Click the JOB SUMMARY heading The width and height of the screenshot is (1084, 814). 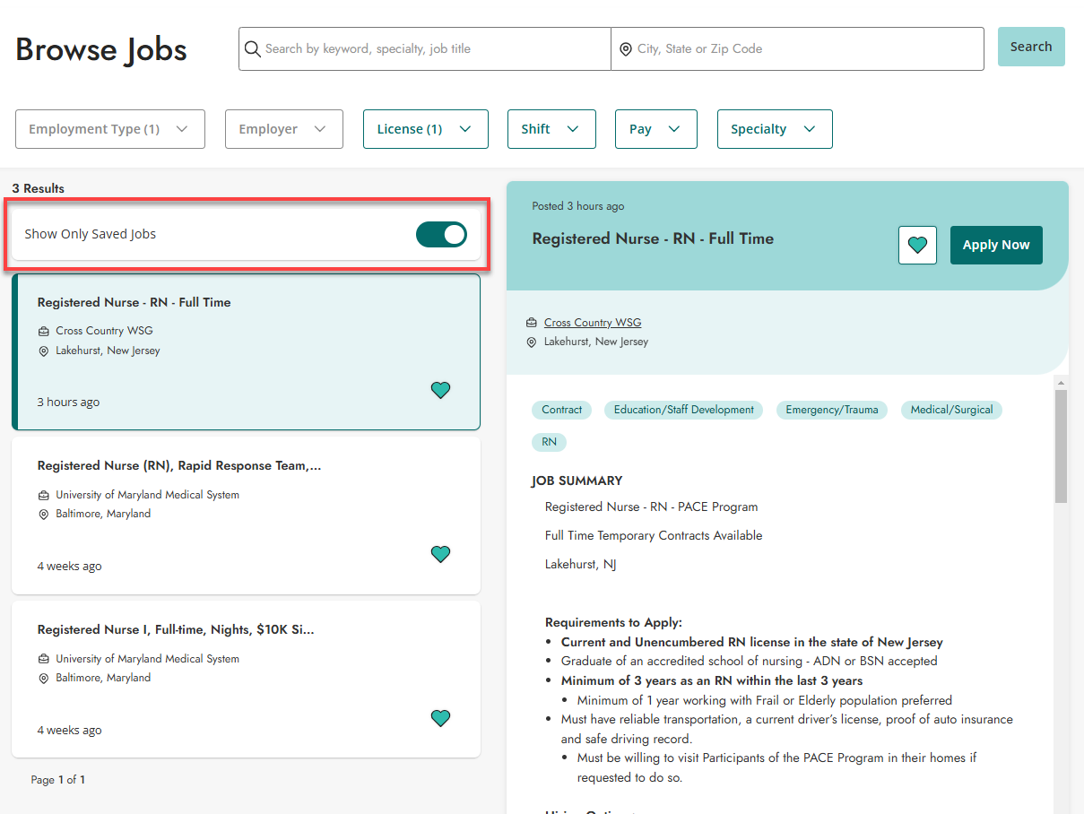577,481
